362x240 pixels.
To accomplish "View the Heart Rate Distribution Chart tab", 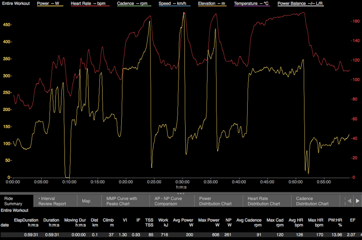I will click(264, 201).
